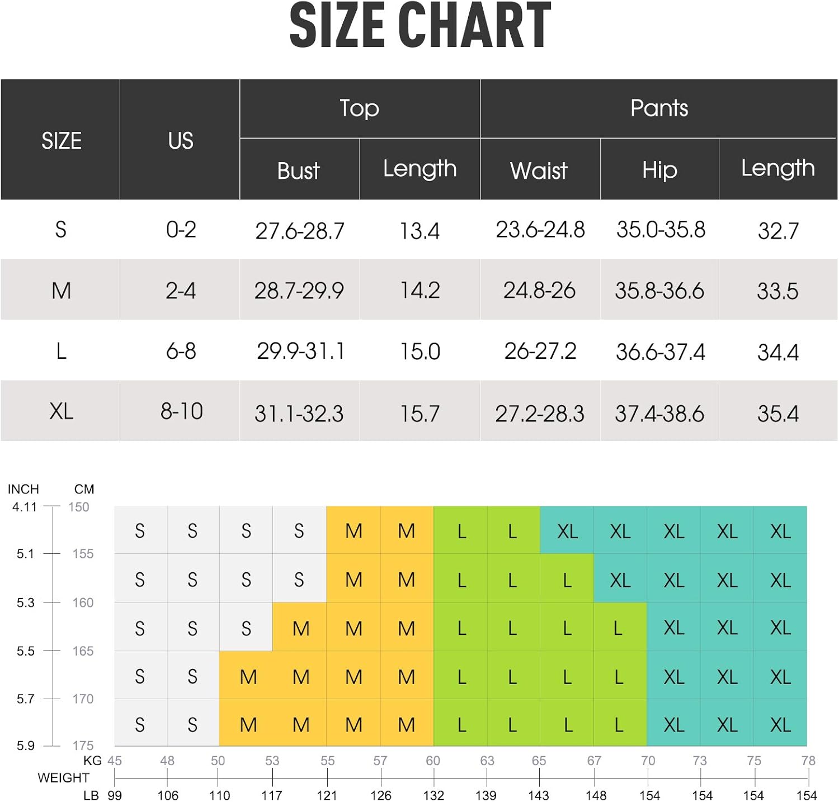The width and height of the screenshot is (839, 802).
Task: Select the Bust column header
Action: [299, 170]
